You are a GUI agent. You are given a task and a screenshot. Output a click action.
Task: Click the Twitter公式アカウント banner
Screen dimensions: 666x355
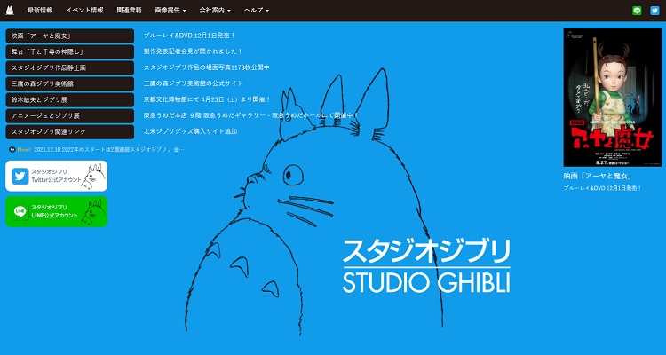tap(56, 176)
